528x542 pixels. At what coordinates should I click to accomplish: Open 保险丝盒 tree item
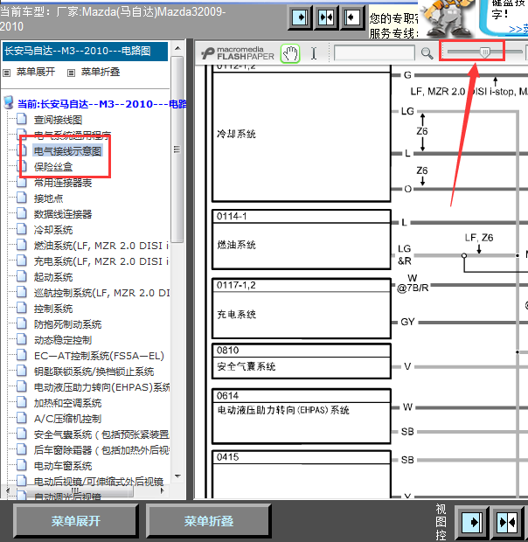[x=53, y=167]
